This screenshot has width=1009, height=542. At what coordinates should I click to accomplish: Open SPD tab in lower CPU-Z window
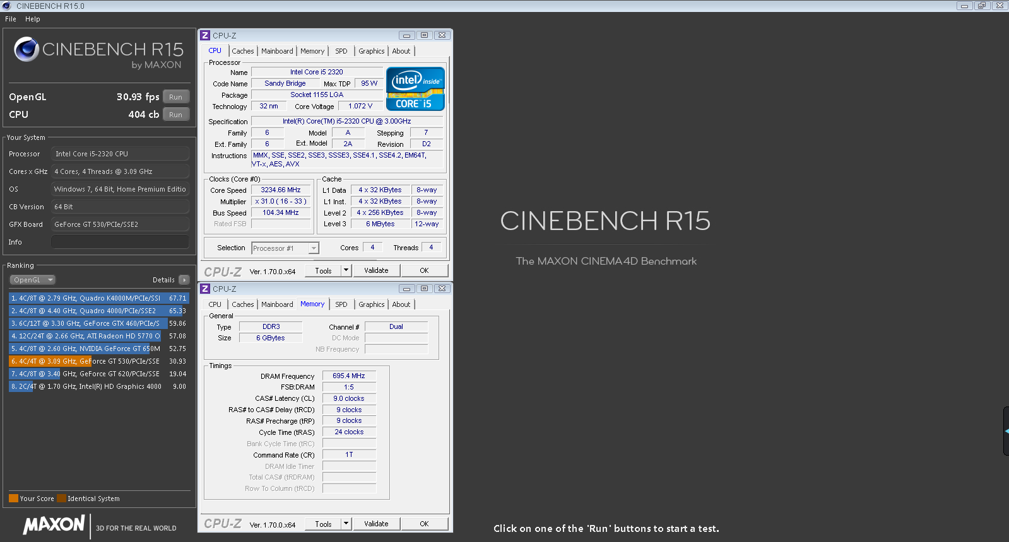click(341, 304)
